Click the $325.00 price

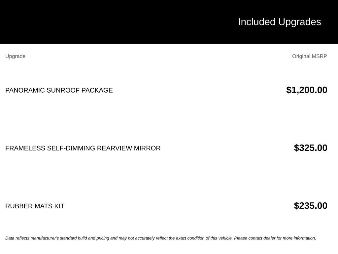point(311,148)
